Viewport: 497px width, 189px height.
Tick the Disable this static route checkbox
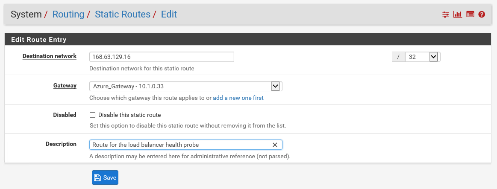click(93, 115)
